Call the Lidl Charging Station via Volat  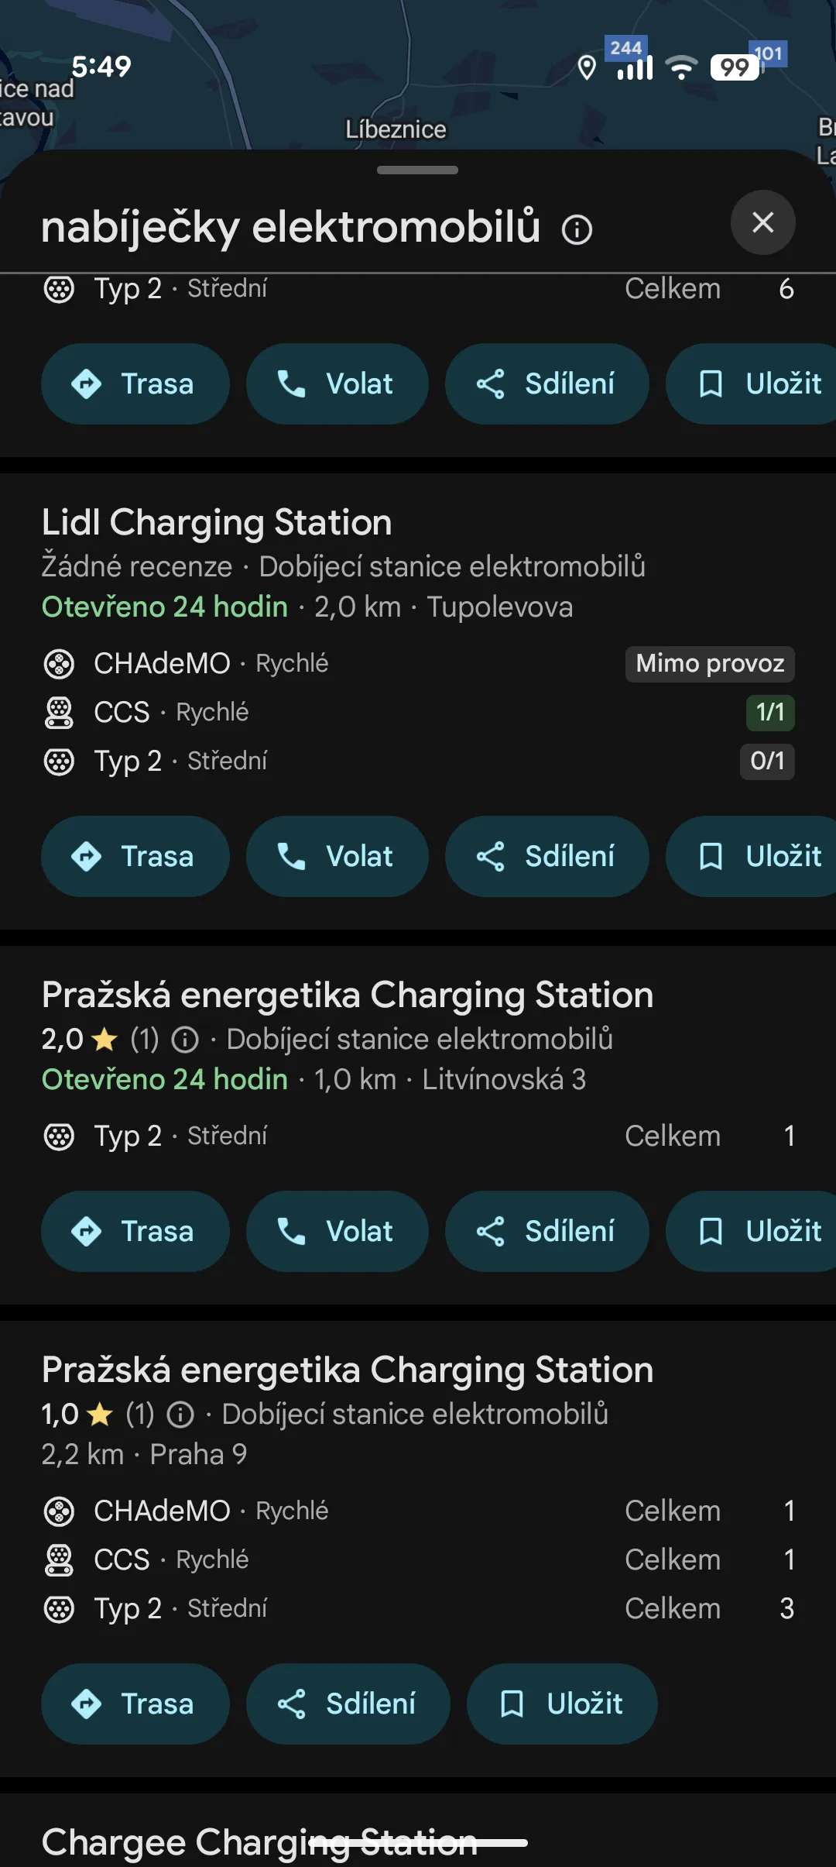point(337,856)
